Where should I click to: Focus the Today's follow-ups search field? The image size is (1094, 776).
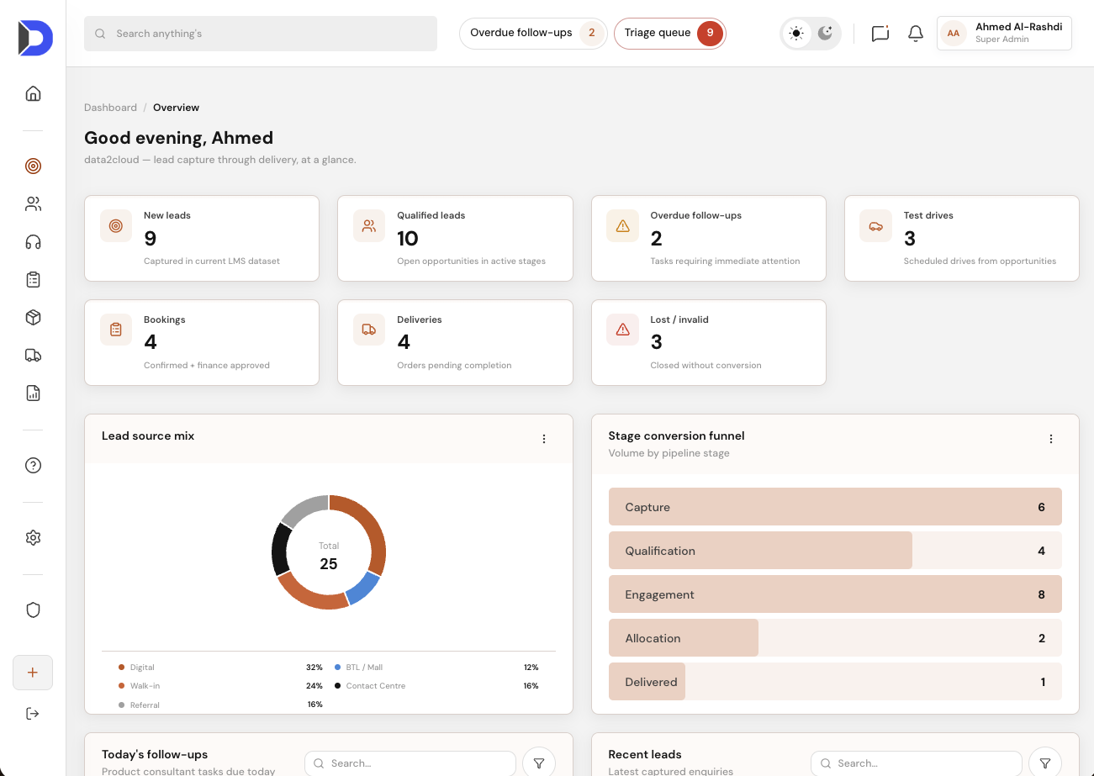point(410,763)
